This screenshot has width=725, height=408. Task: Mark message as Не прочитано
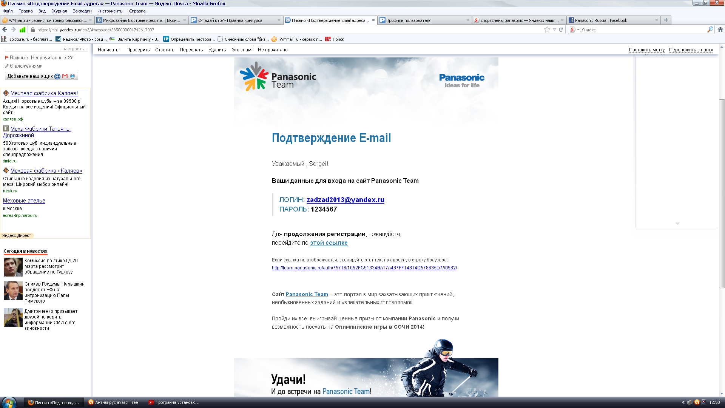[273, 50]
